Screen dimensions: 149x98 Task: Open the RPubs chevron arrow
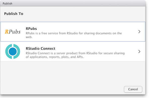tap(139, 32)
